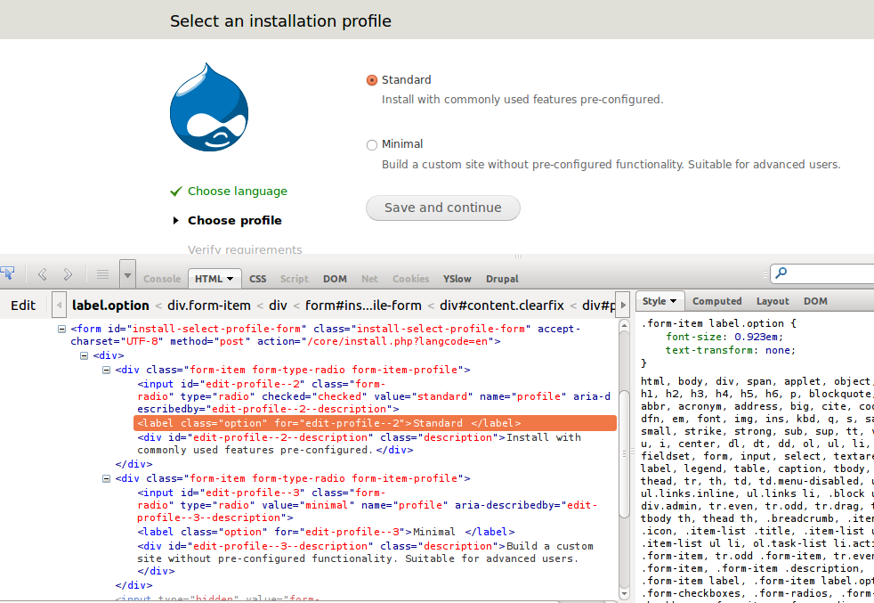This screenshot has height=603, width=874.
Task: Click the forward navigation arrow in Firebug toolbar
Action: pos(67,273)
